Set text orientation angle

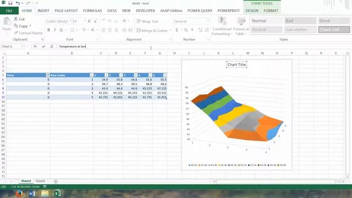tap(125, 21)
